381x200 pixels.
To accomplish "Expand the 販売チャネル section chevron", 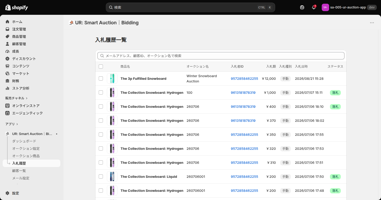I will 27,98.
